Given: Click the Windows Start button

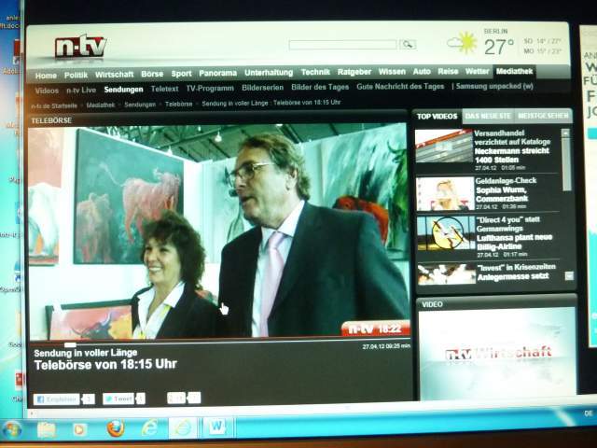Looking at the screenshot, I should click(x=12, y=429).
